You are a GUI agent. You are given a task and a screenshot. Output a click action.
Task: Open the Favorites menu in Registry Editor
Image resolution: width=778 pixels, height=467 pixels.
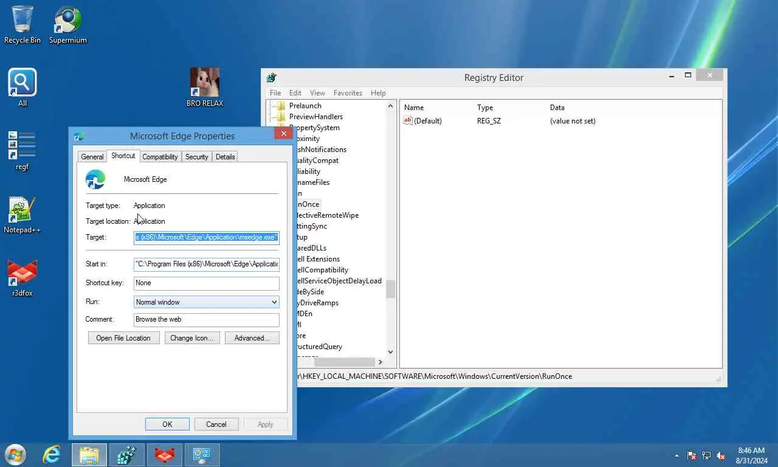[348, 93]
